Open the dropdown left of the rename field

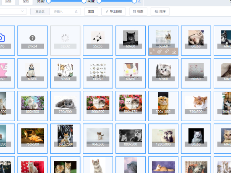pyautogui.click(x=13, y=11)
